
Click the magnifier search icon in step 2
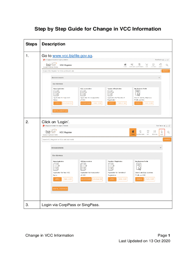(169, 132)
